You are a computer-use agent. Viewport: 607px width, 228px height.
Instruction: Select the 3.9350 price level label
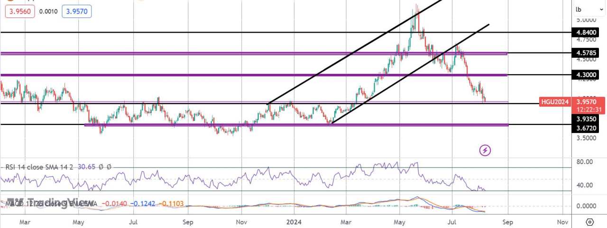pos(584,119)
